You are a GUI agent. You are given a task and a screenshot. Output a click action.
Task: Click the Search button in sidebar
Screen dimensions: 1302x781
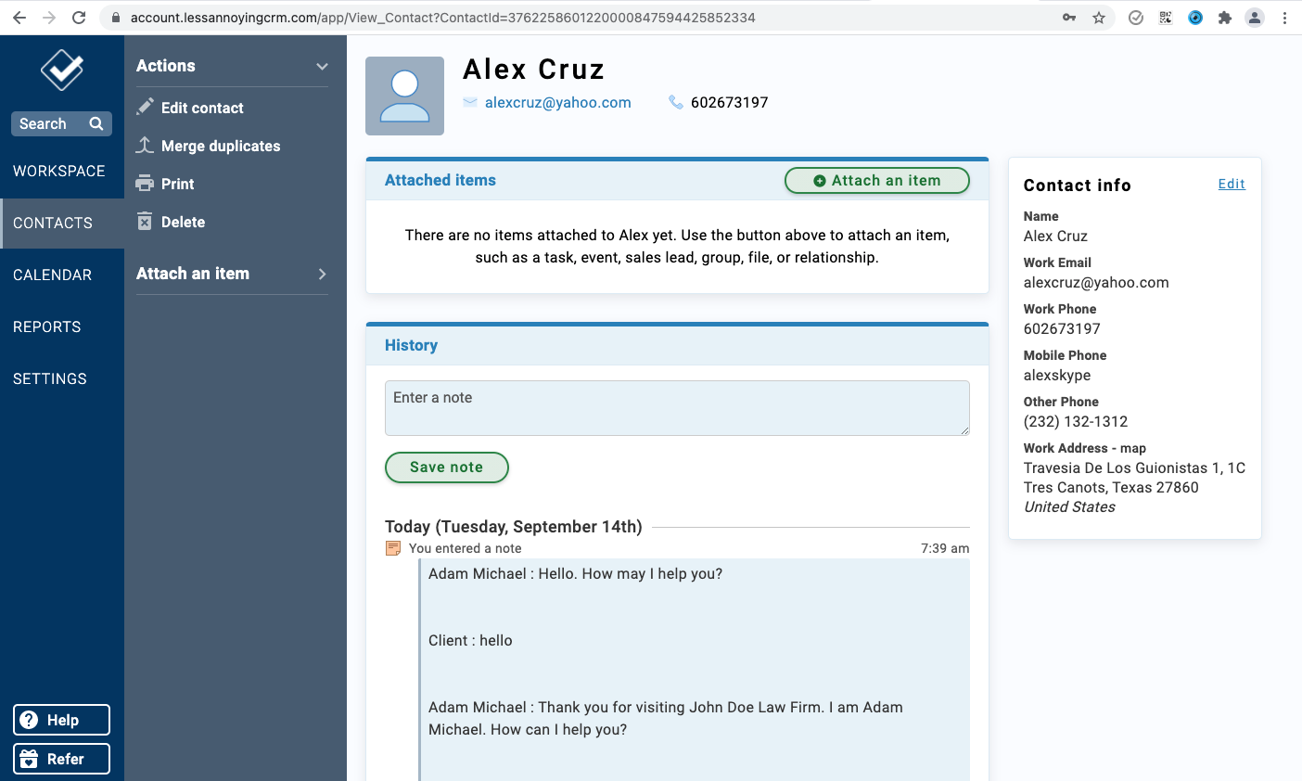[x=61, y=123]
